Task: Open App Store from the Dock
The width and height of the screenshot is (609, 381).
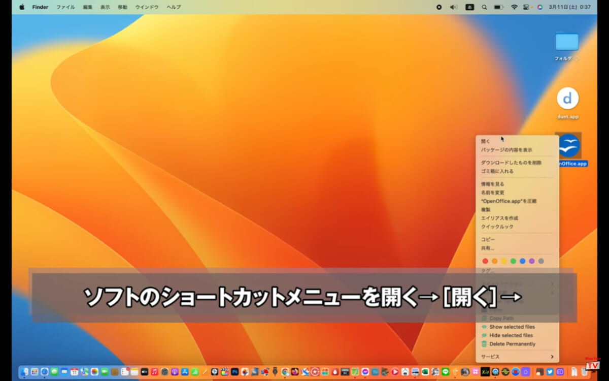Action: (184, 372)
